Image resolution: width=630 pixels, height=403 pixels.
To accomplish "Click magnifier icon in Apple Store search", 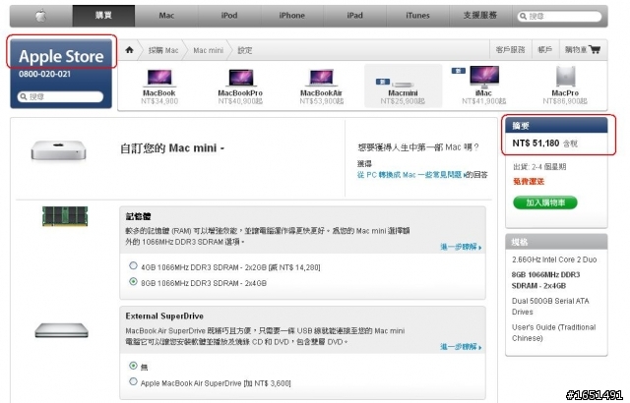I will [x=24, y=96].
